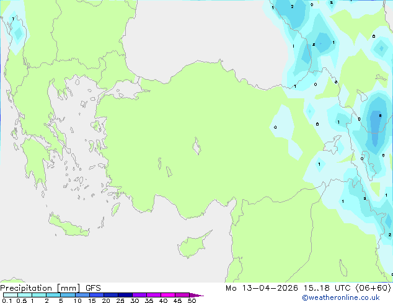393x303 pixels.
Task: Click the legend label '0.1'
Action: [7, 301]
